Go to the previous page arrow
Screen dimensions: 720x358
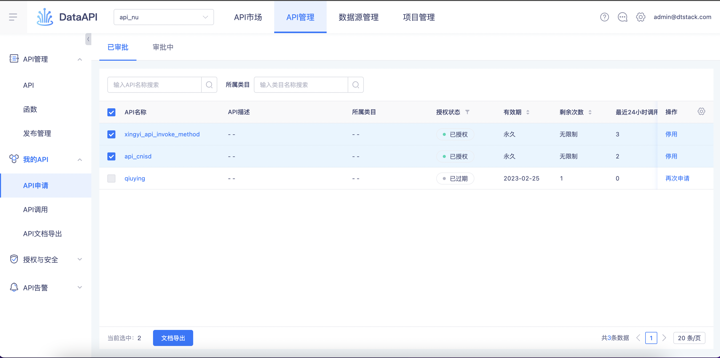click(638, 338)
